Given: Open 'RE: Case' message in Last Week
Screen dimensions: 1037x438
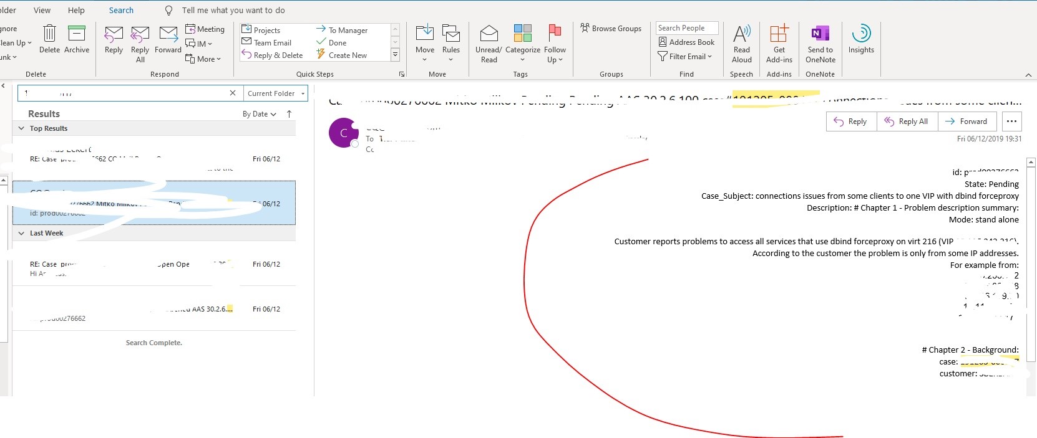Looking at the screenshot, I should [154, 264].
